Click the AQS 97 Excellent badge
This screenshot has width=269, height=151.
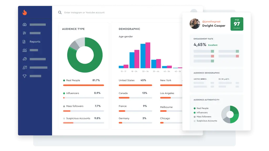point(237,24)
